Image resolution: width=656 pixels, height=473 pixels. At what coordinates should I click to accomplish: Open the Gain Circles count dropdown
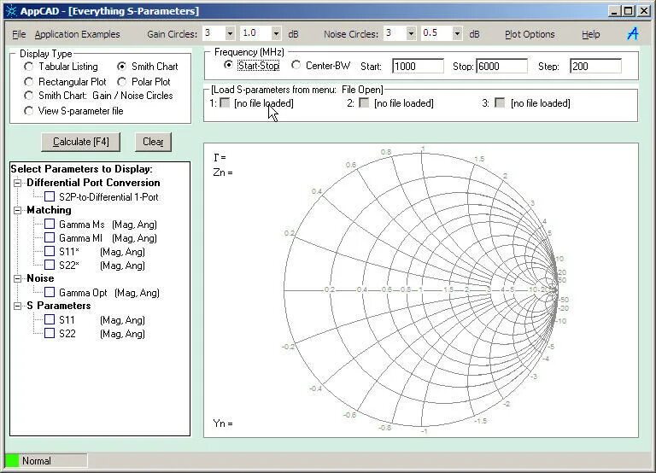[x=230, y=33]
